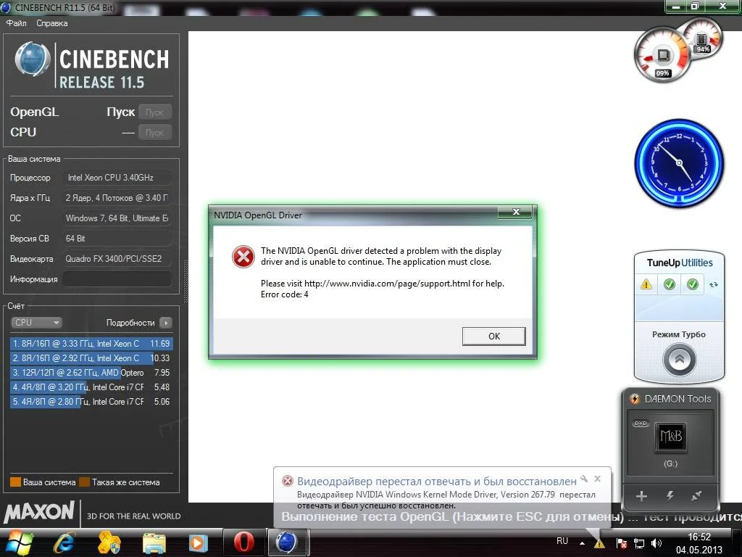Click the Информация input field
This screenshot has height=557, width=742.
click(117, 279)
